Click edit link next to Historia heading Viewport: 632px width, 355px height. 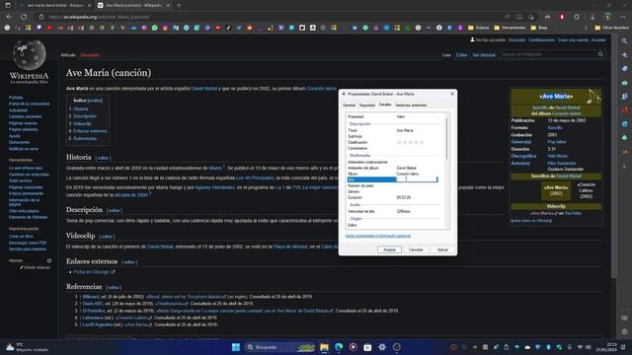pos(103,158)
